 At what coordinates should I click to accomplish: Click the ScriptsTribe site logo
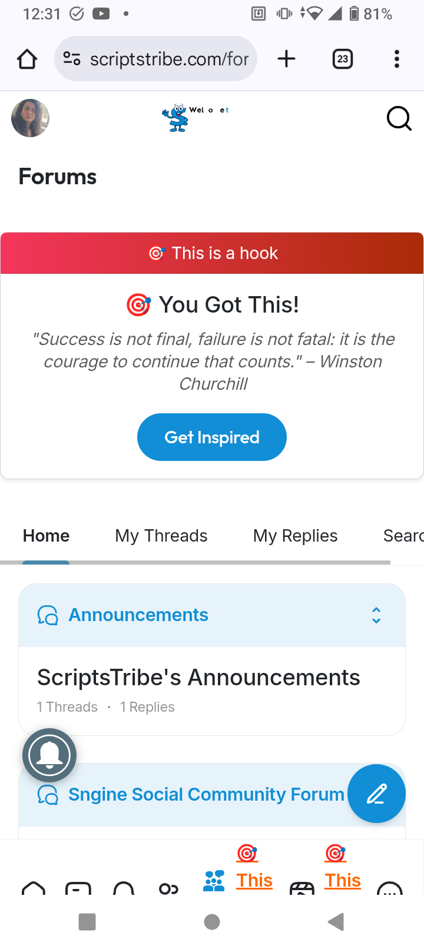[x=175, y=118]
